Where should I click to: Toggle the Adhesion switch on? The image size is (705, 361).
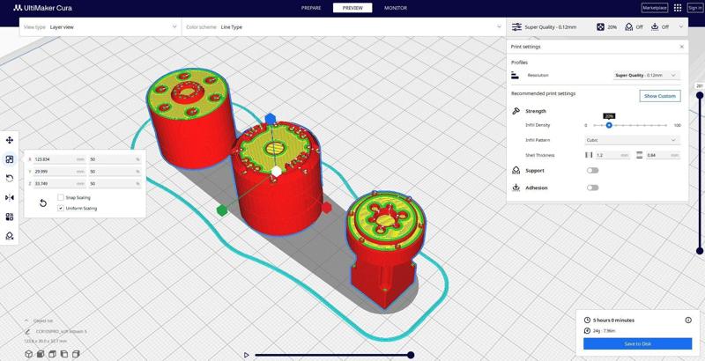pyautogui.click(x=592, y=188)
